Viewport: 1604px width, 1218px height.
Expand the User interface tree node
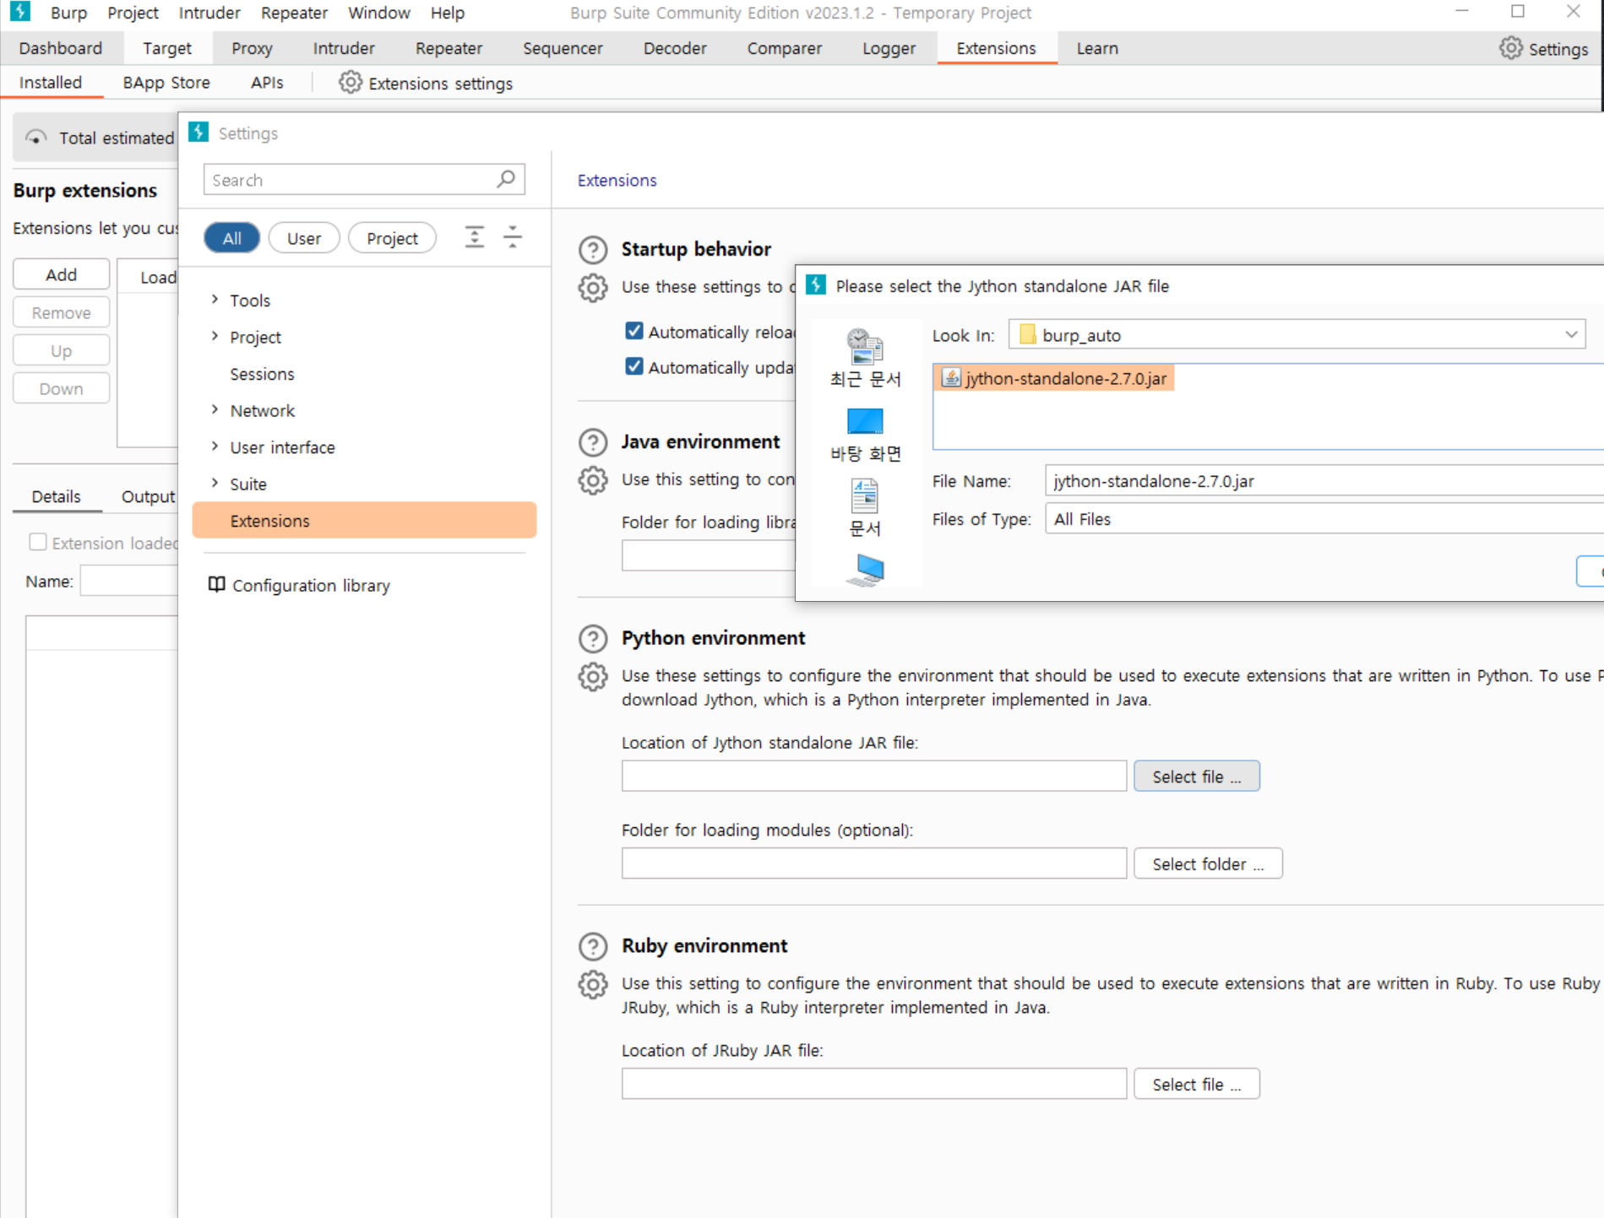215,447
